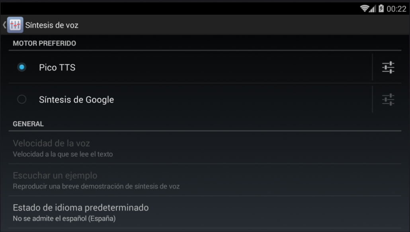Tap Escuchar un ejemplo option
Image resolution: width=410 pixels, height=232 pixels.
pyautogui.click(x=205, y=180)
